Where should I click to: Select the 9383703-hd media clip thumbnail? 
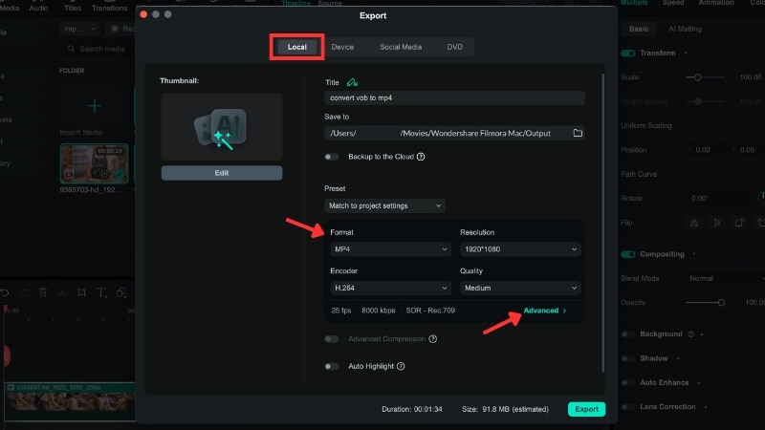click(x=94, y=163)
